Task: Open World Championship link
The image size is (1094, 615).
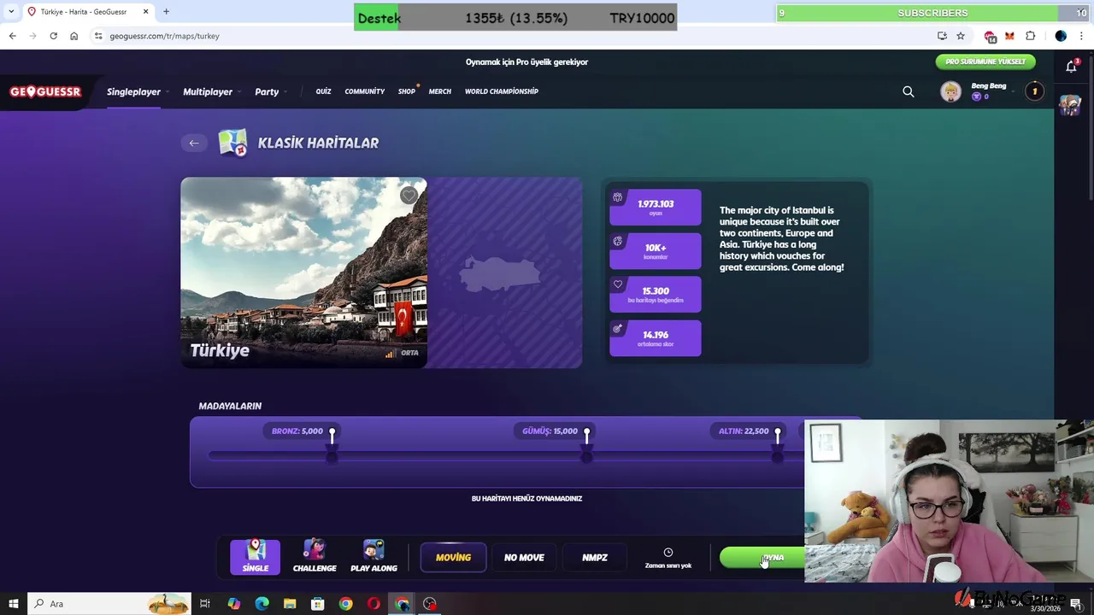Action: tap(502, 91)
